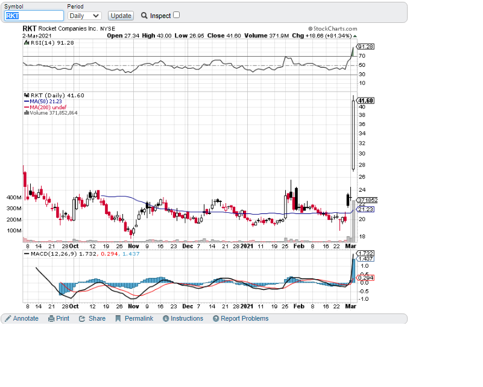Click the "MA(50) 21.23" legend text
This screenshot has height=387, width=483.
46,101
